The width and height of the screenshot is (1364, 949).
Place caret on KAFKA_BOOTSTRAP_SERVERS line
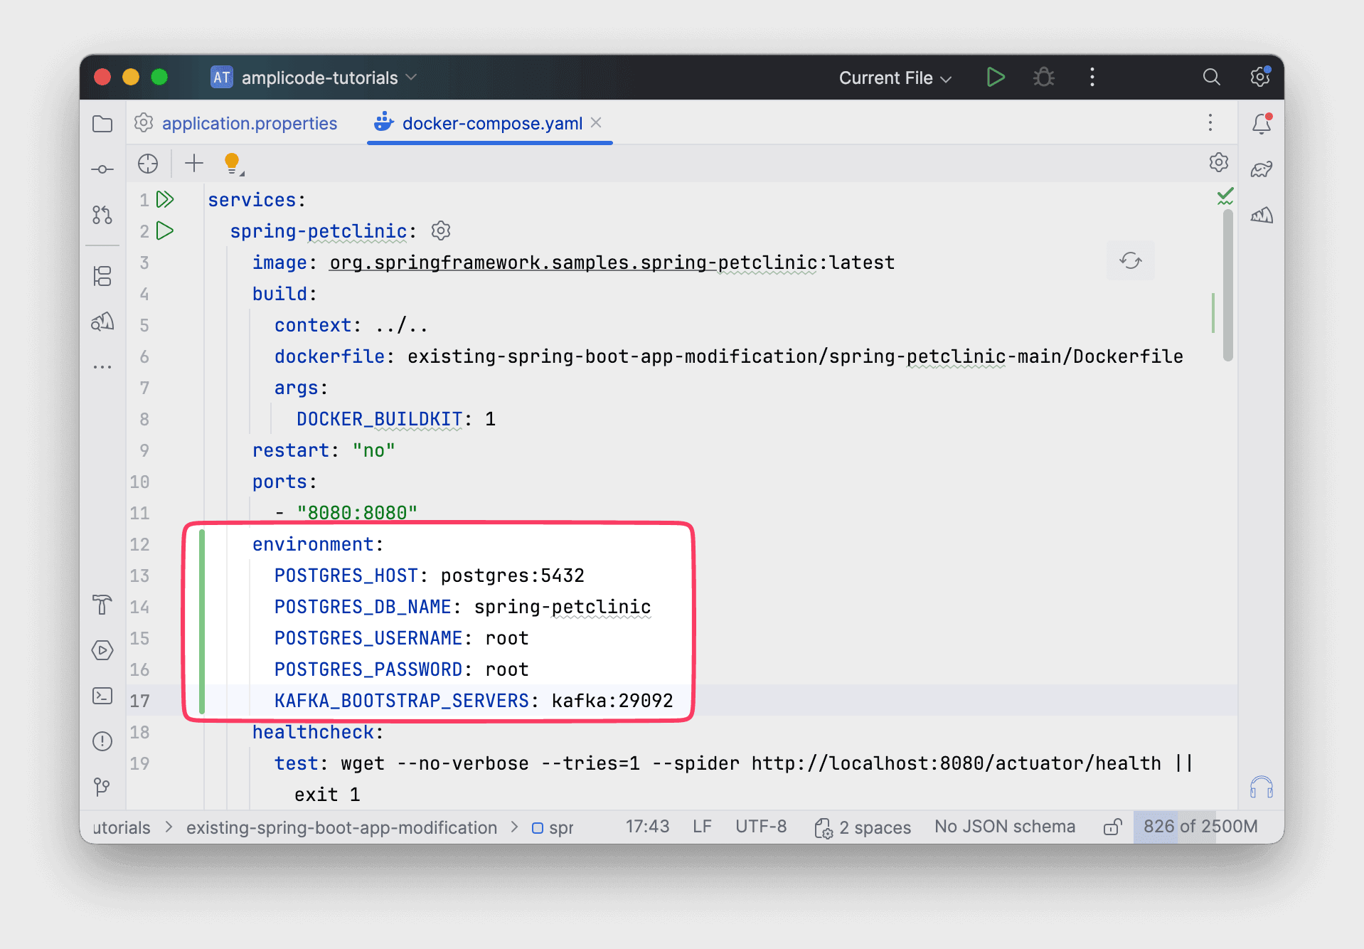click(683, 701)
